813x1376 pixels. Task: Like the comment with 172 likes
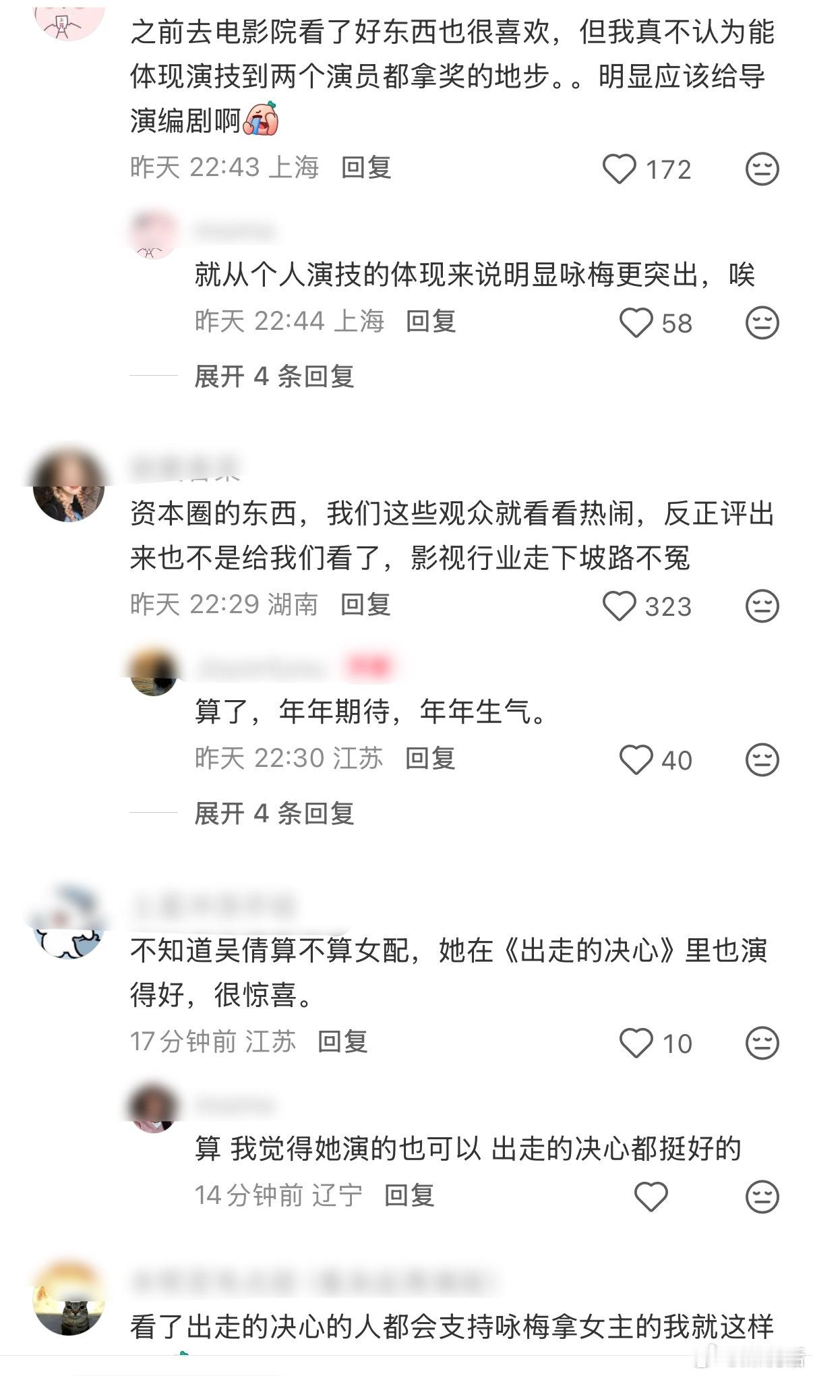point(619,169)
